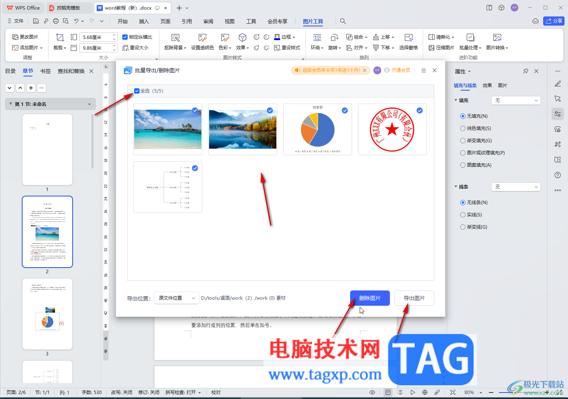
Task: Click the help question icon in right sidebar
Action: 558,175
